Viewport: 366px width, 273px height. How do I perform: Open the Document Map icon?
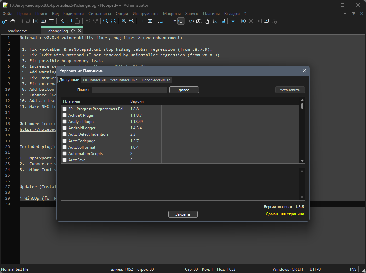199,21
